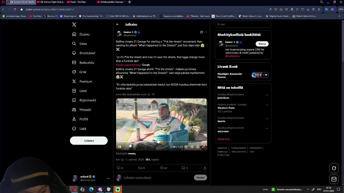Open a new browser tab
The width and height of the screenshot is (344, 193).
(x=130, y=2)
